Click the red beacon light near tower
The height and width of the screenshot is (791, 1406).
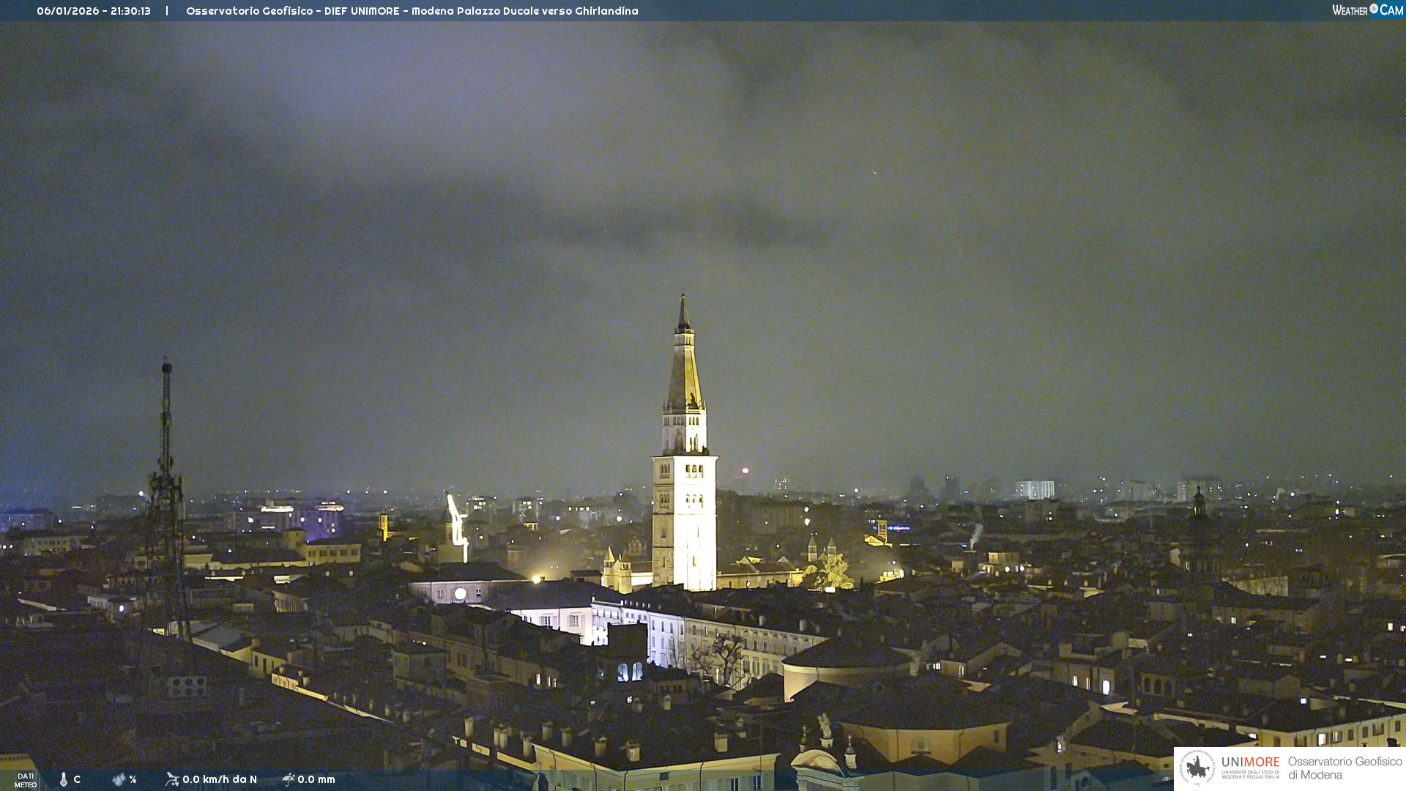point(745,471)
